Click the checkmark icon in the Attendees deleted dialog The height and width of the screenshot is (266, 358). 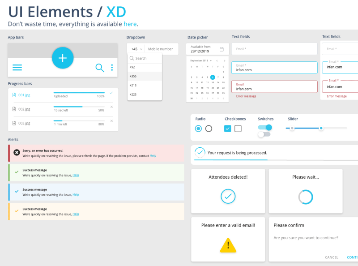click(x=228, y=196)
